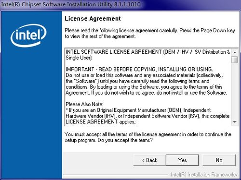Click the license box scroll up arrow
Image resolution: width=241 pixels, height=180 pixels.
point(235,52)
